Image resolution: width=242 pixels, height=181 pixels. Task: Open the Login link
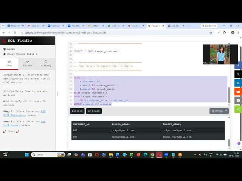(11, 49)
